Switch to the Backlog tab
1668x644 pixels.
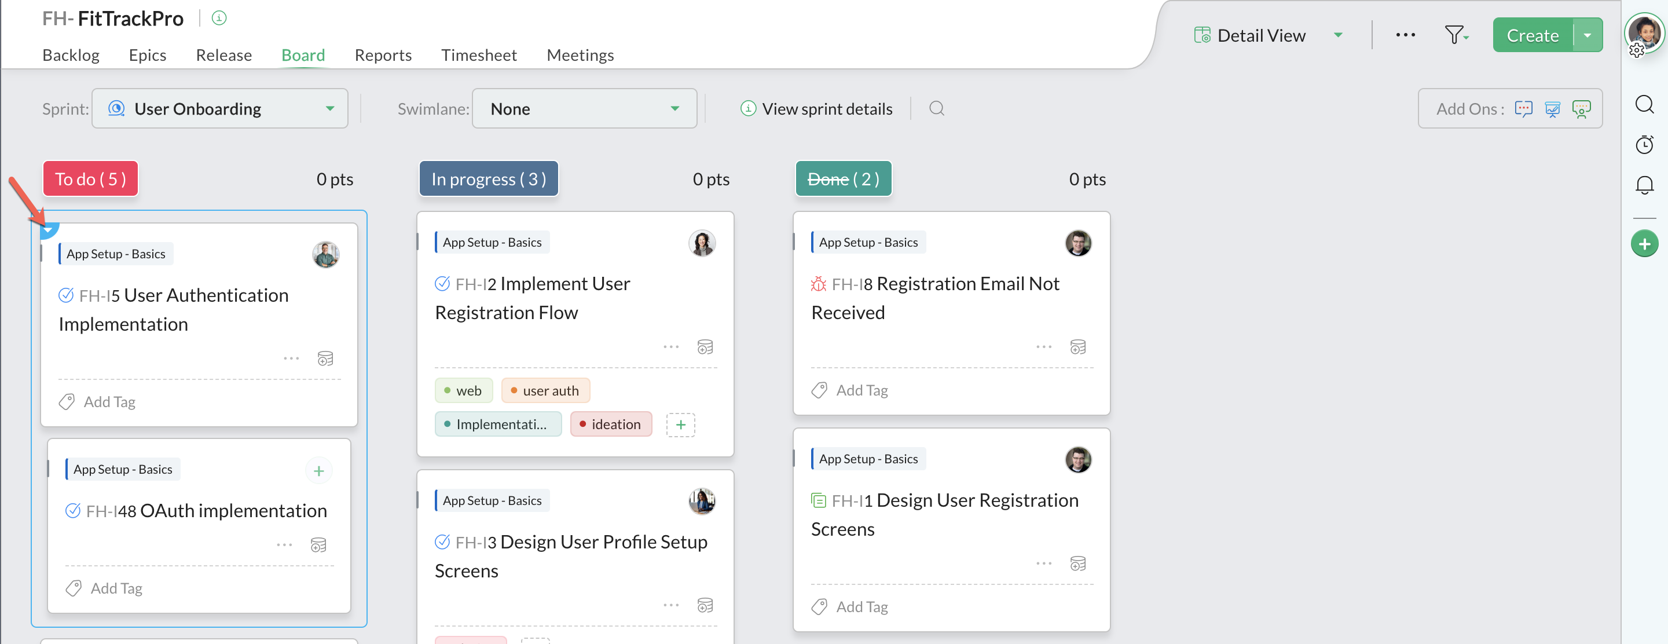click(71, 55)
